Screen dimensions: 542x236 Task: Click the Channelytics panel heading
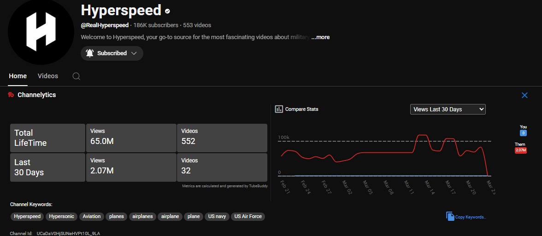tap(37, 95)
